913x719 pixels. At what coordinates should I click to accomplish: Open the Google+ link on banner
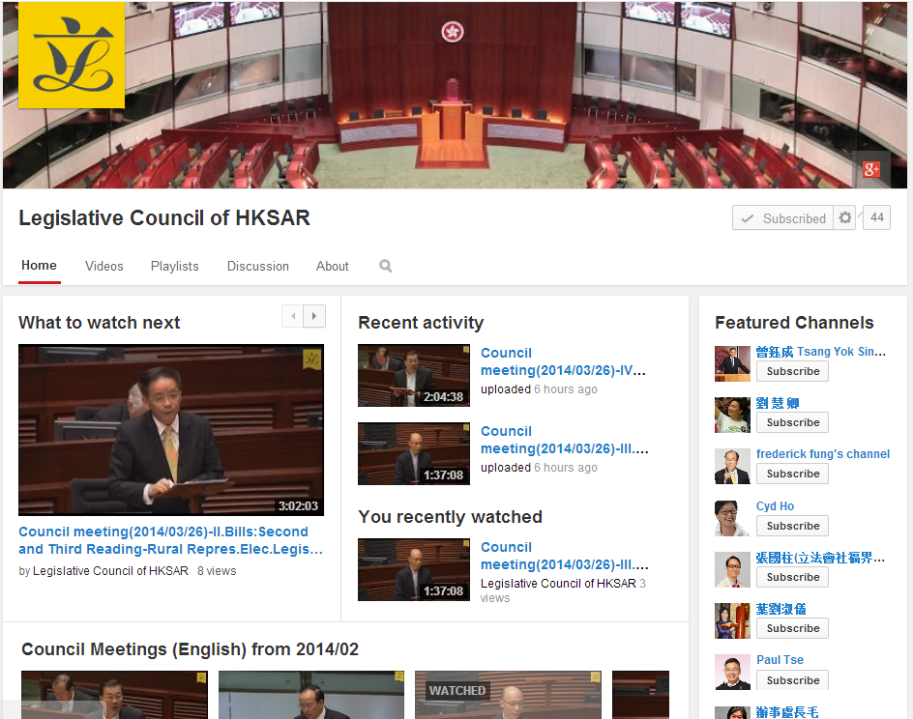point(871,169)
